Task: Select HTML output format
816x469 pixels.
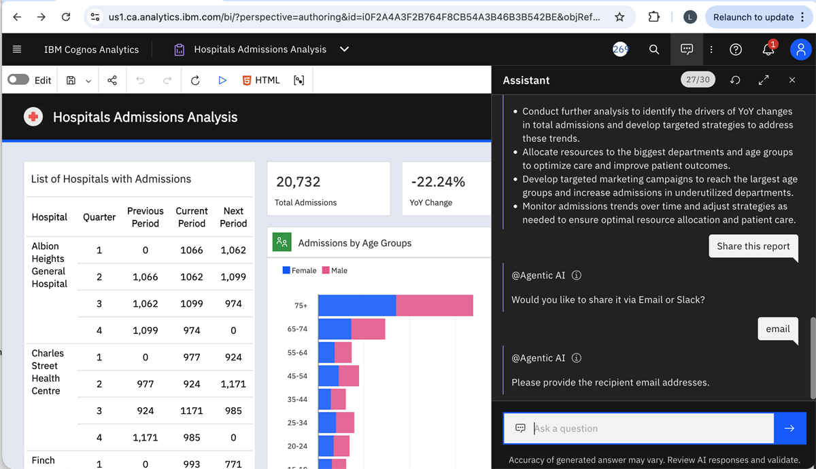Action: tap(261, 80)
